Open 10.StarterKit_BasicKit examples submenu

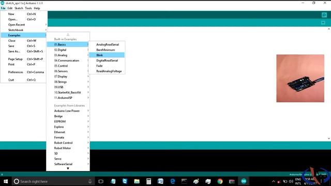coord(68,92)
